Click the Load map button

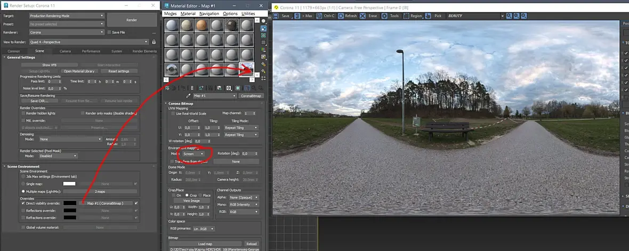coord(205,244)
